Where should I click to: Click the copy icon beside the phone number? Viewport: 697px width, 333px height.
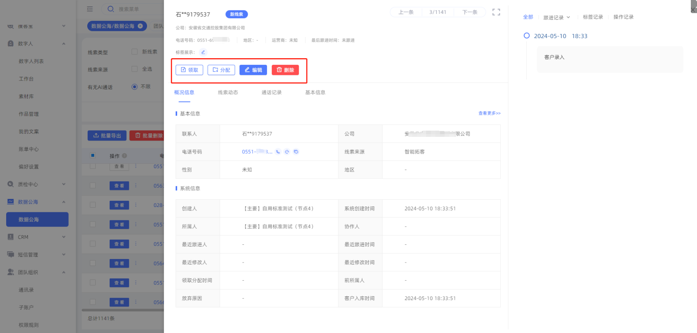click(x=296, y=152)
